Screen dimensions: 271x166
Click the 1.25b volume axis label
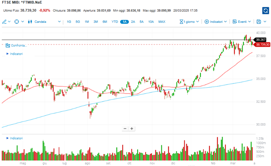point(260,138)
